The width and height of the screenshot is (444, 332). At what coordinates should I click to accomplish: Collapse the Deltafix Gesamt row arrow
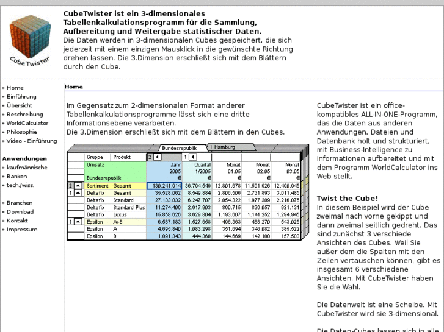[78, 193]
